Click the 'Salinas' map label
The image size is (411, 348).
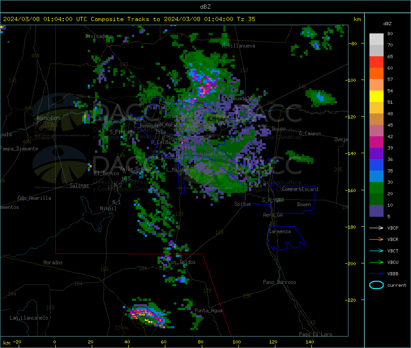79,186
